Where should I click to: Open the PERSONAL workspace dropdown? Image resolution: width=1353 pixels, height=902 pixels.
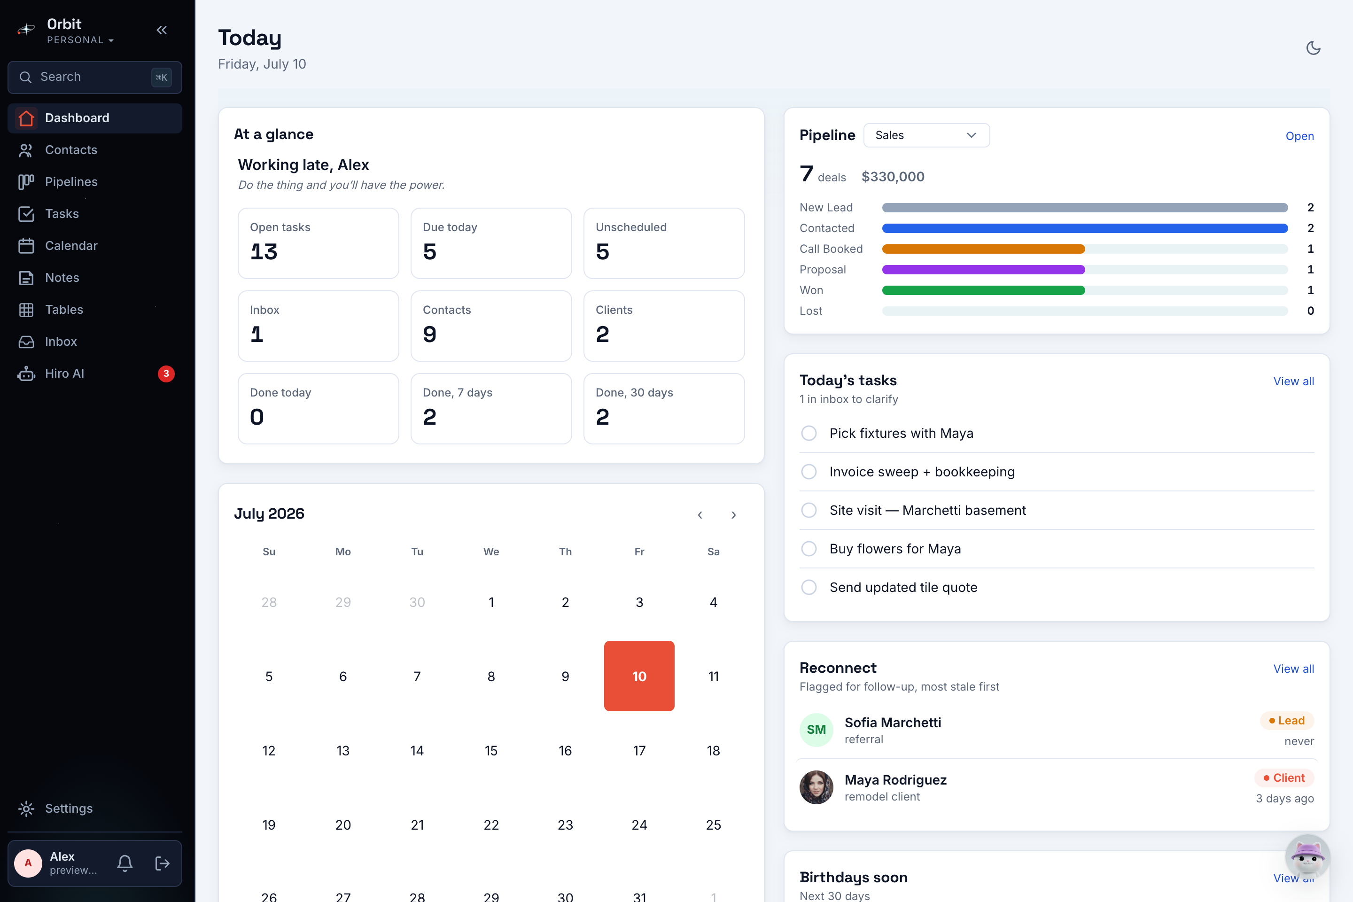(x=80, y=39)
